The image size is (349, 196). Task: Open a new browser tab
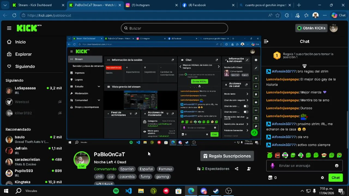[x=299, y=5]
